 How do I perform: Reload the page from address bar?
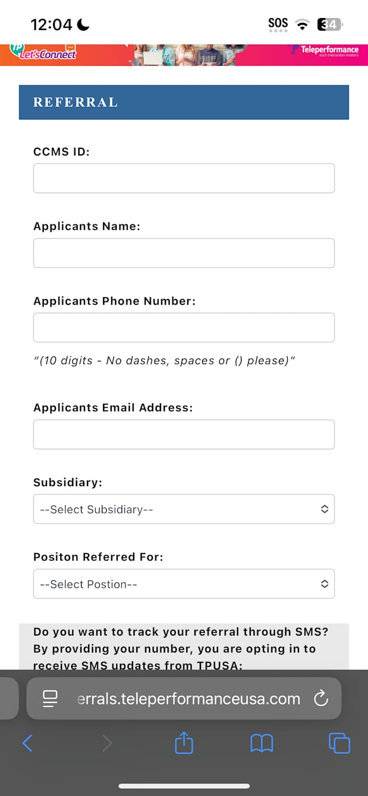[x=320, y=698]
